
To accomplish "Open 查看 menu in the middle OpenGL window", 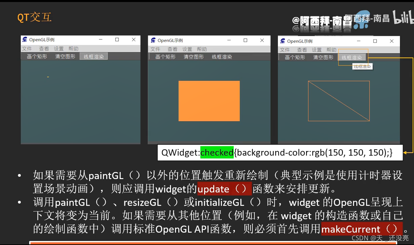I will [x=172, y=49].
